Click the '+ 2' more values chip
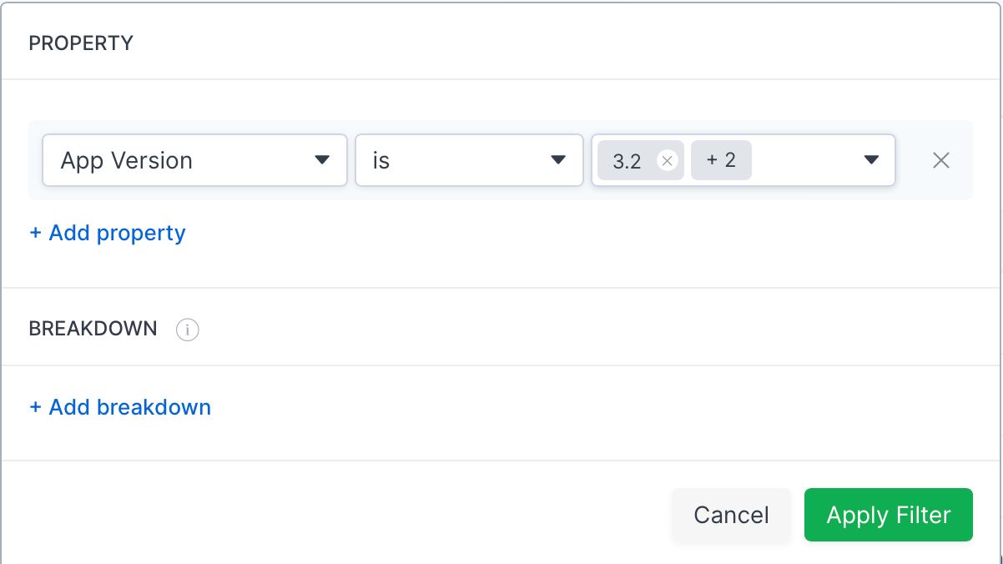Viewport: 1003px width, 564px height. pyautogui.click(x=721, y=160)
